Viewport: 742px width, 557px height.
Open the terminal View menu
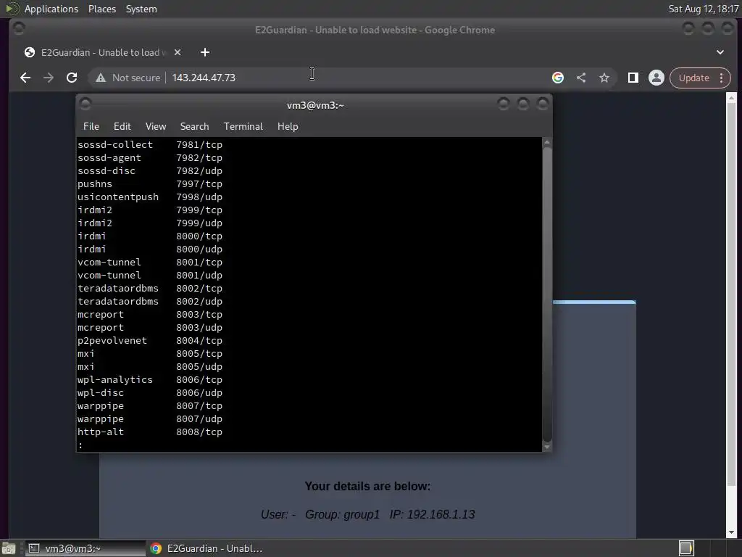click(156, 126)
